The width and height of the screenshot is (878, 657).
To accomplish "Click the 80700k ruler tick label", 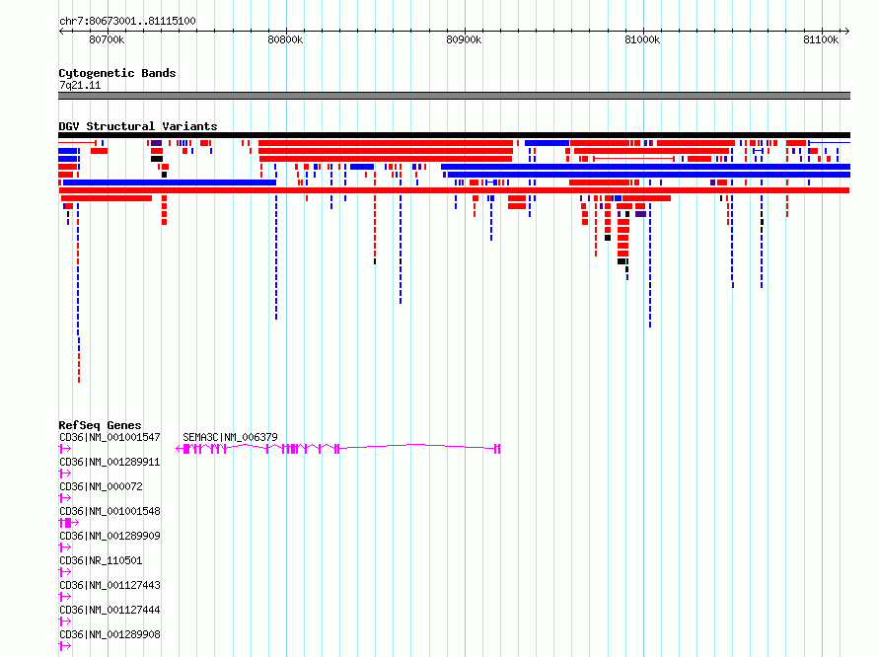I will [107, 39].
